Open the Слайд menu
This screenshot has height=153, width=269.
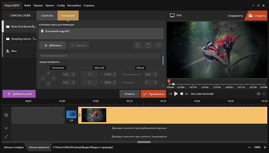pos(61,6)
